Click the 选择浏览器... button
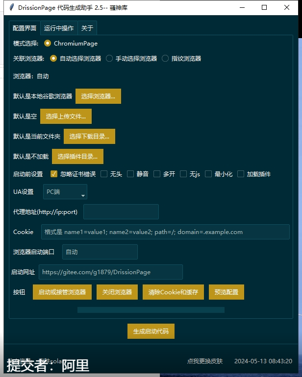 tap(98, 96)
